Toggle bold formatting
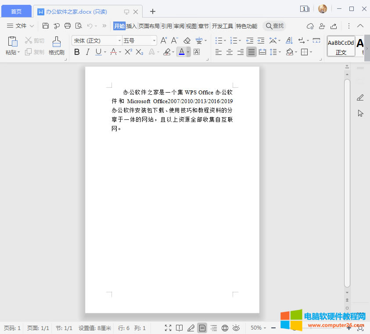The height and width of the screenshot is (334, 370). 77,52
